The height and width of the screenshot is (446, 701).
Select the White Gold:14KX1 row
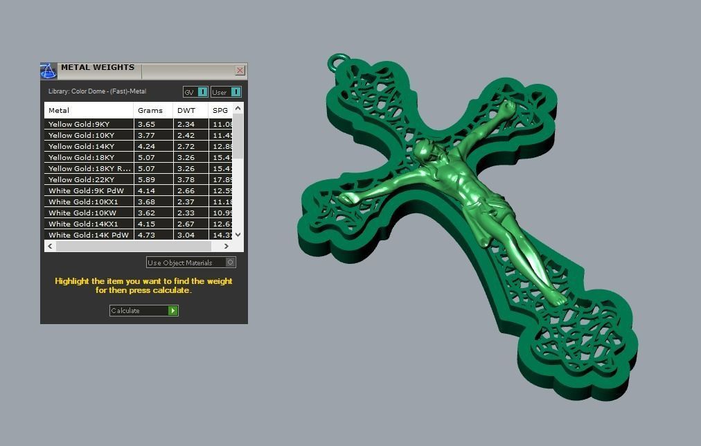click(138, 224)
